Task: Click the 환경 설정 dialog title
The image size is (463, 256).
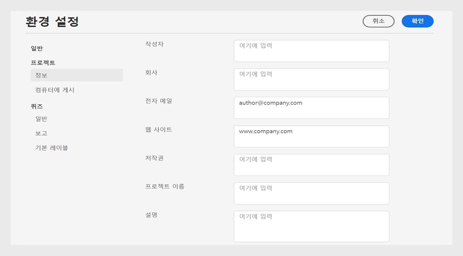Action: pos(52,22)
